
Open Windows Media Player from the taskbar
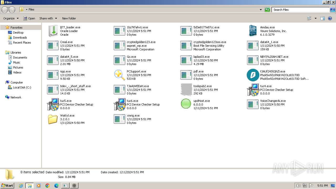tap(39, 186)
